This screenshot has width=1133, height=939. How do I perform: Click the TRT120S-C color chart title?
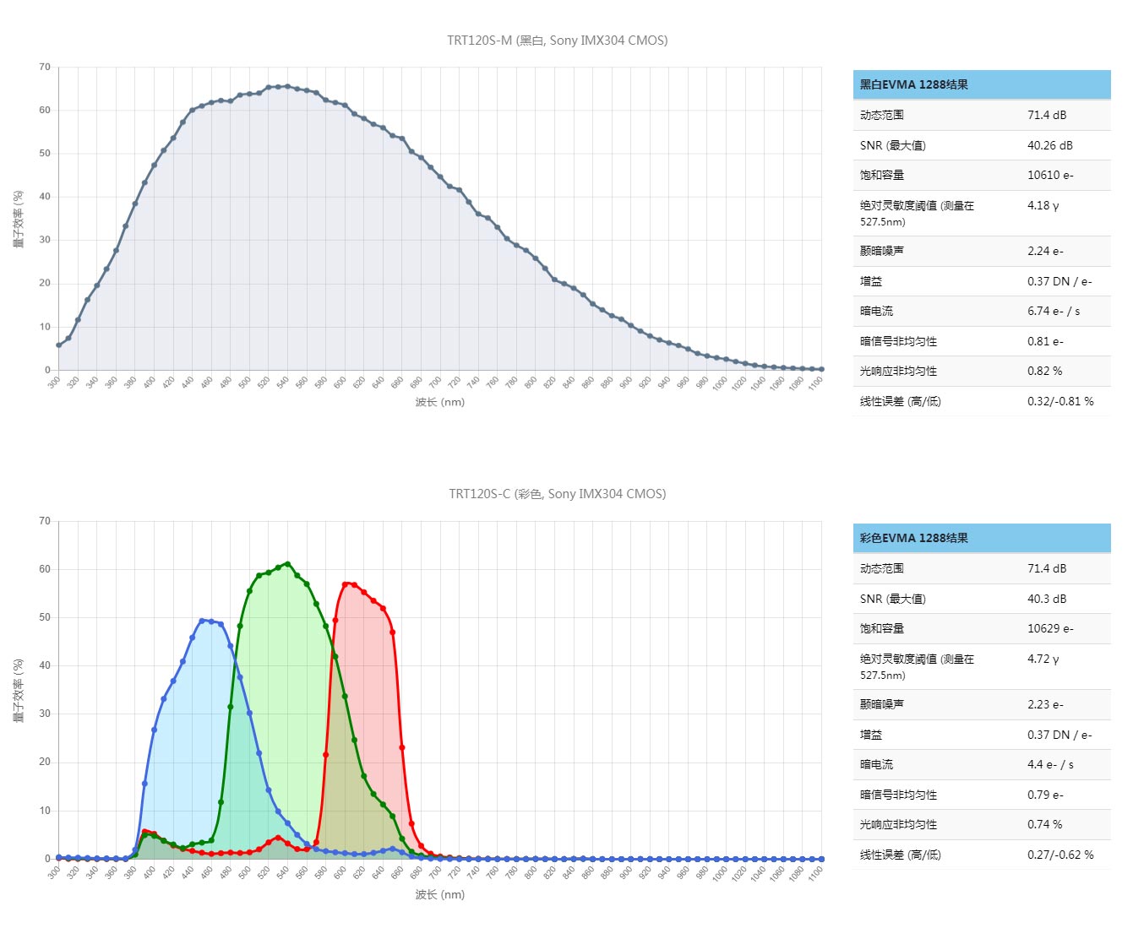coord(557,494)
